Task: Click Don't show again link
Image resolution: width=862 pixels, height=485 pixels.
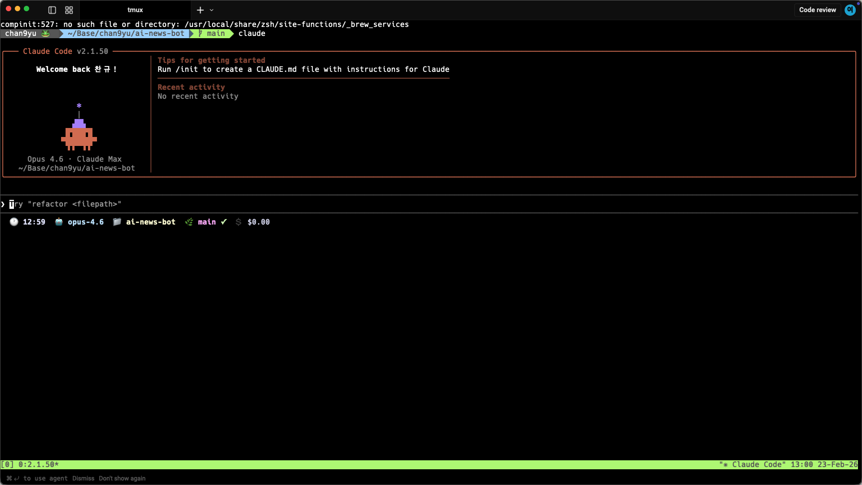Action: tap(122, 478)
